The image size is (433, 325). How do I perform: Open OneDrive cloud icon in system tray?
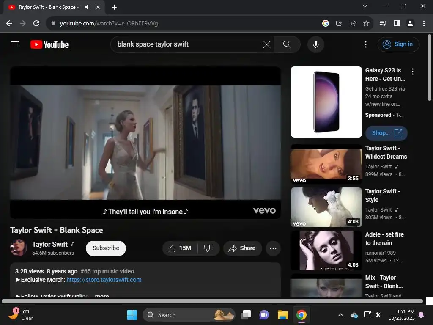click(x=354, y=315)
